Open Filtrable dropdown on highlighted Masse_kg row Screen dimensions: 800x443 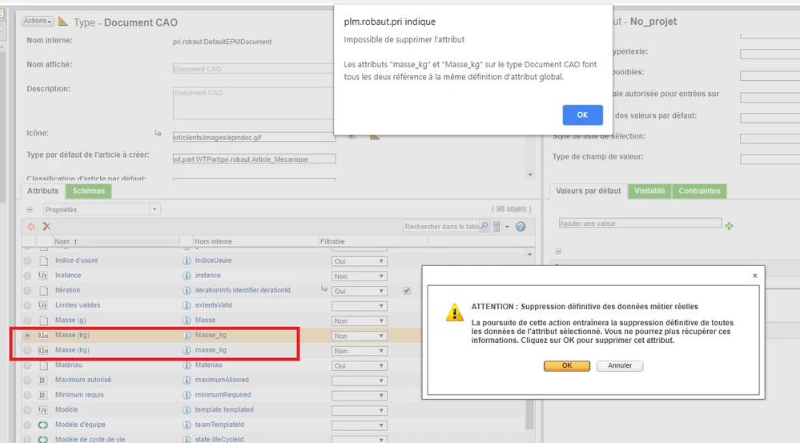tap(360, 336)
